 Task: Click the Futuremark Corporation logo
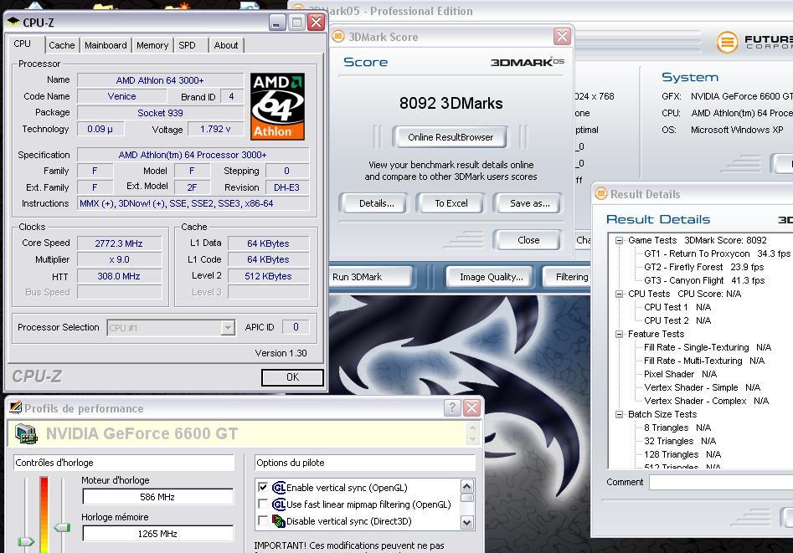754,42
